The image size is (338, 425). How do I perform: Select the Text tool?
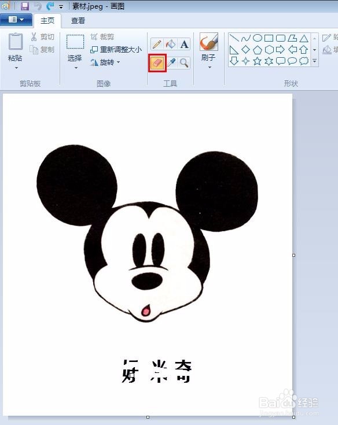pos(184,44)
